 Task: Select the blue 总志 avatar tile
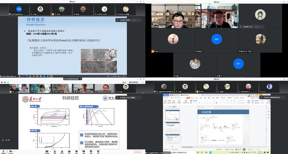217,39
